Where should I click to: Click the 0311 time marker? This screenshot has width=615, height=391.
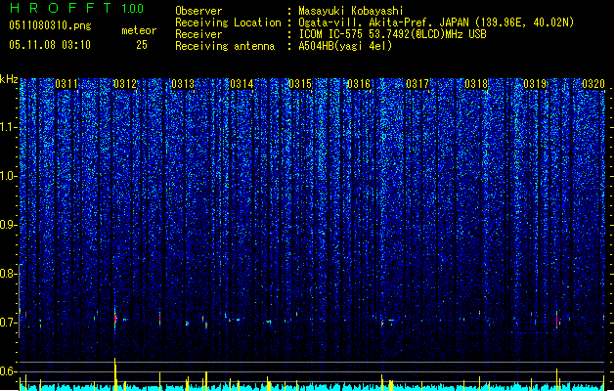pos(66,83)
